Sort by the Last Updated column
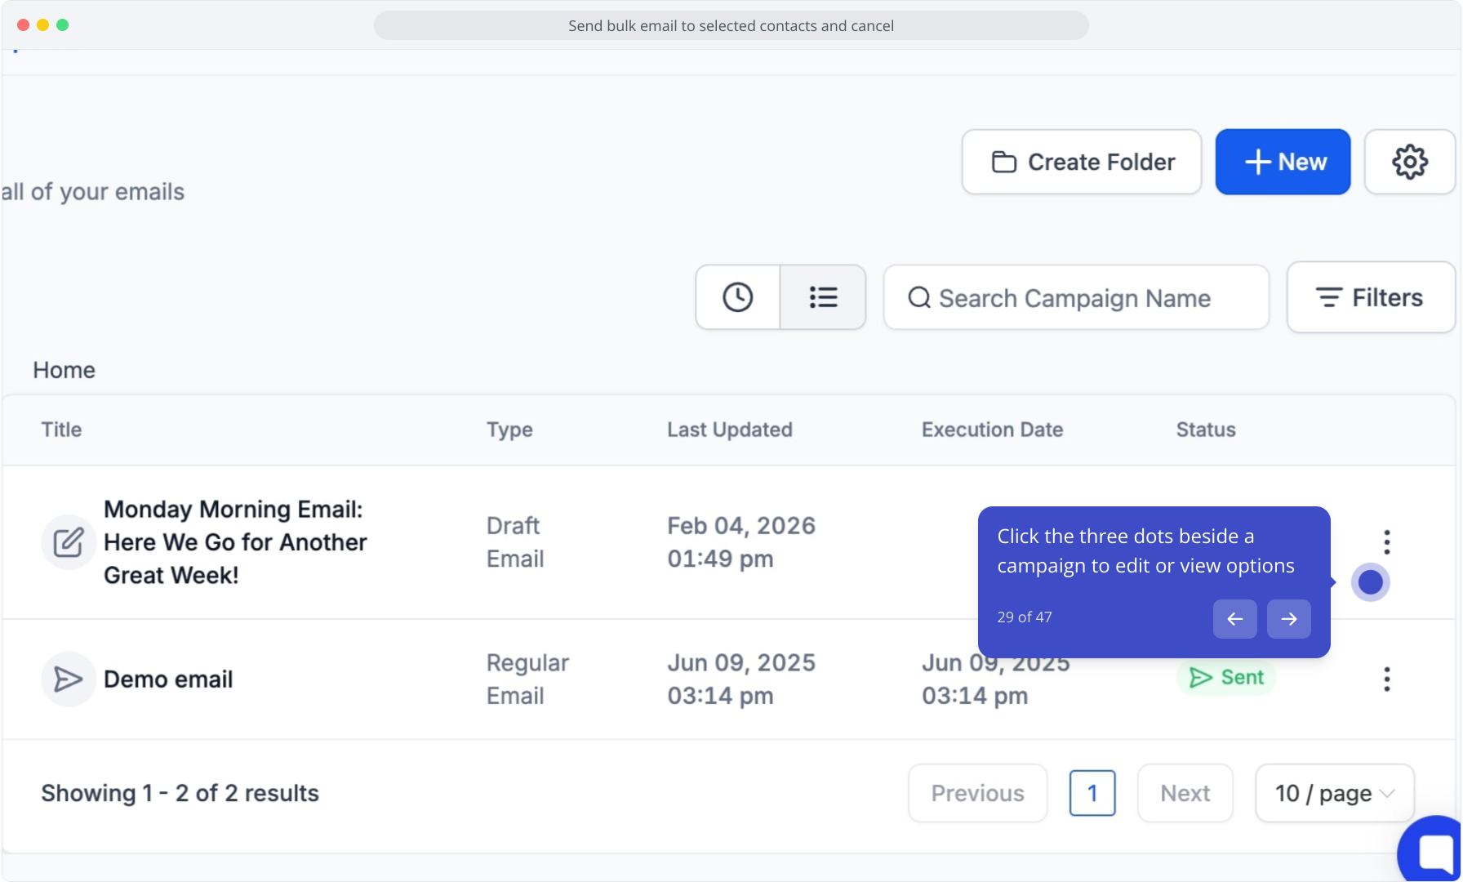This screenshot has height=882, width=1463. [729, 430]
